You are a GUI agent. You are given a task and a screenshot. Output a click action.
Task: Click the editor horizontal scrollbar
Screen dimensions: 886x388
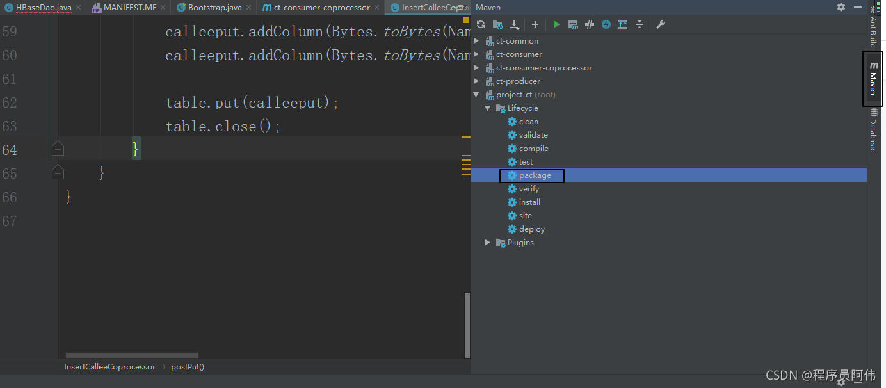click(x=132, y=355)
